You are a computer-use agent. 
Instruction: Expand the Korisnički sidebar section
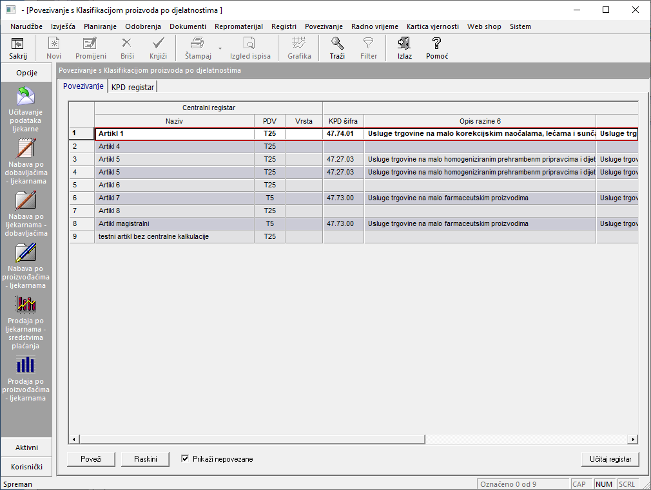[x=26, y=467]
